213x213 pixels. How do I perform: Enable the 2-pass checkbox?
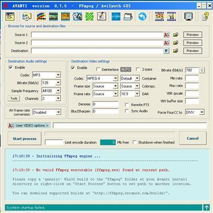tap(138, 69)
